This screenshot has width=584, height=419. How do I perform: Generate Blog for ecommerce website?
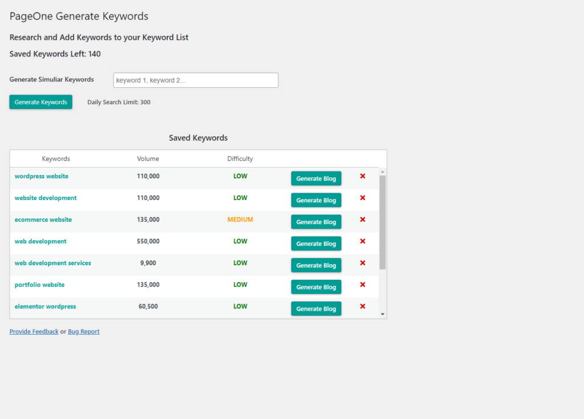(x=316, y=222)
